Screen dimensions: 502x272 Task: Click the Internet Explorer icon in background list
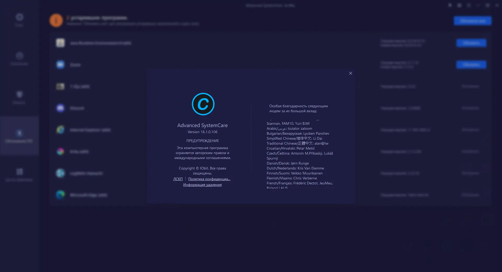(x=60, y=130)
